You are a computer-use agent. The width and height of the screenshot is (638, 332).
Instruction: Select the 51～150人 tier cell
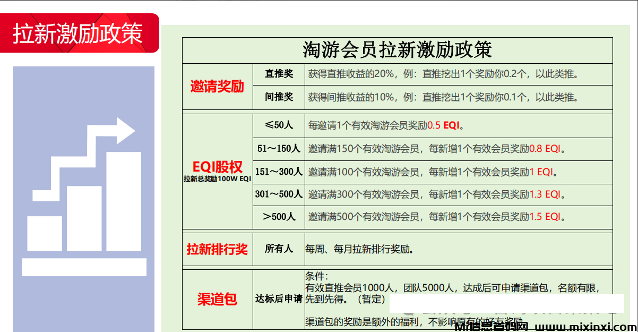click(279, 149)
